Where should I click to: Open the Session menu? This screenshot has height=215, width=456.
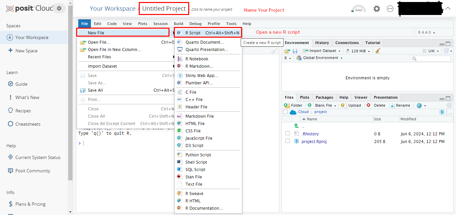[x=160, y=24]
